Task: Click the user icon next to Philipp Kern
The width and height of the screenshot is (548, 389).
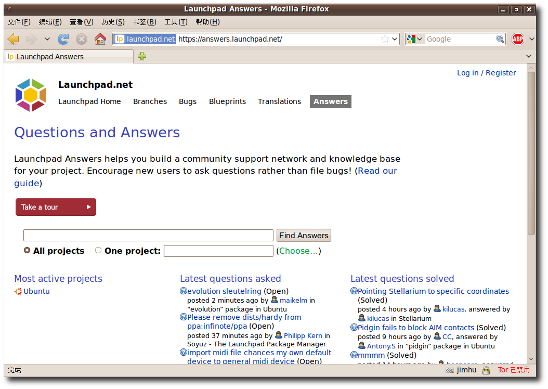Action: (x=279, y=335)
